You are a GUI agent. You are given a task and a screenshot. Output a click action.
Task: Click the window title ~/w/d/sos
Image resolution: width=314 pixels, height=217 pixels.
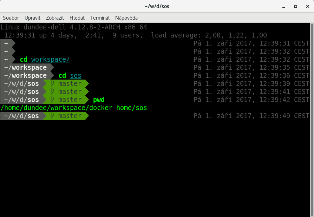157,6
